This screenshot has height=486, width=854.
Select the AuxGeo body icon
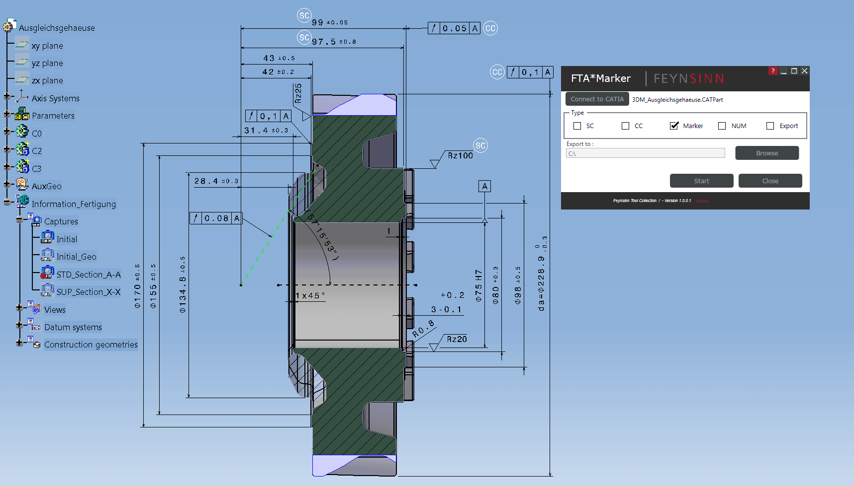[22, 185]
